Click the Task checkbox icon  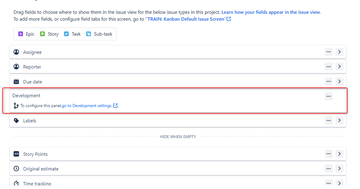[x=66, y=34]
